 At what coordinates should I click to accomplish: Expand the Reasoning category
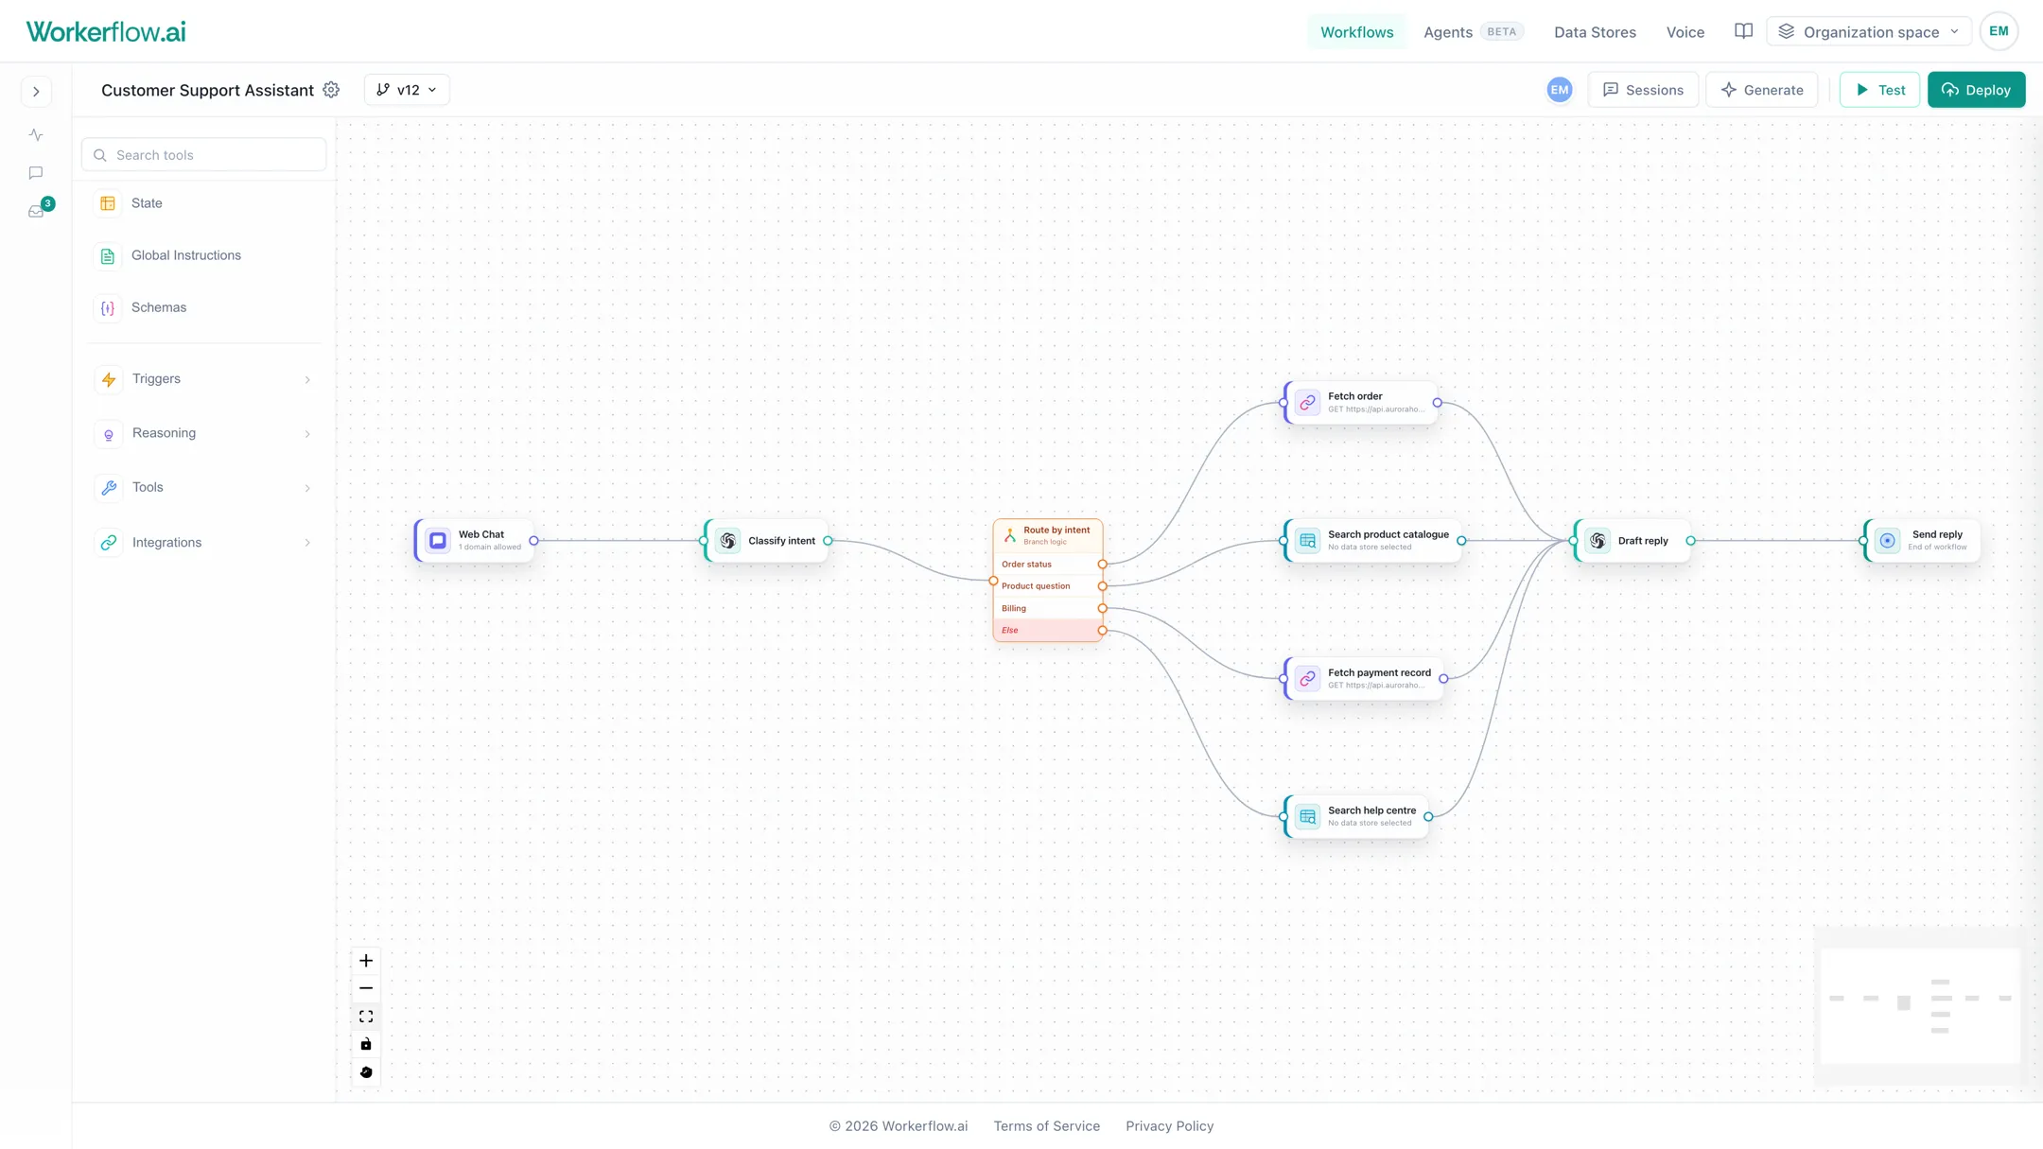205,433
